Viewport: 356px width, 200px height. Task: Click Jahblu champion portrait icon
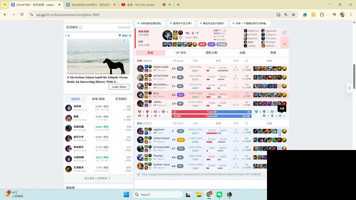point(140,104)
